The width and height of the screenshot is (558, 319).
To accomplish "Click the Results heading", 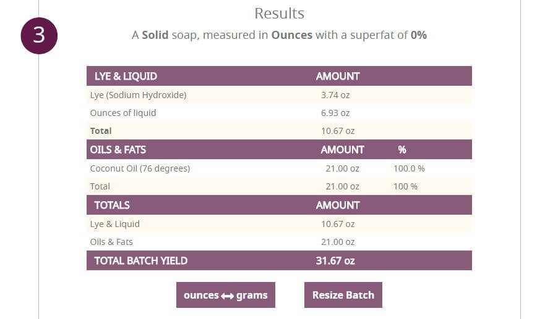I will coord(279,13).
